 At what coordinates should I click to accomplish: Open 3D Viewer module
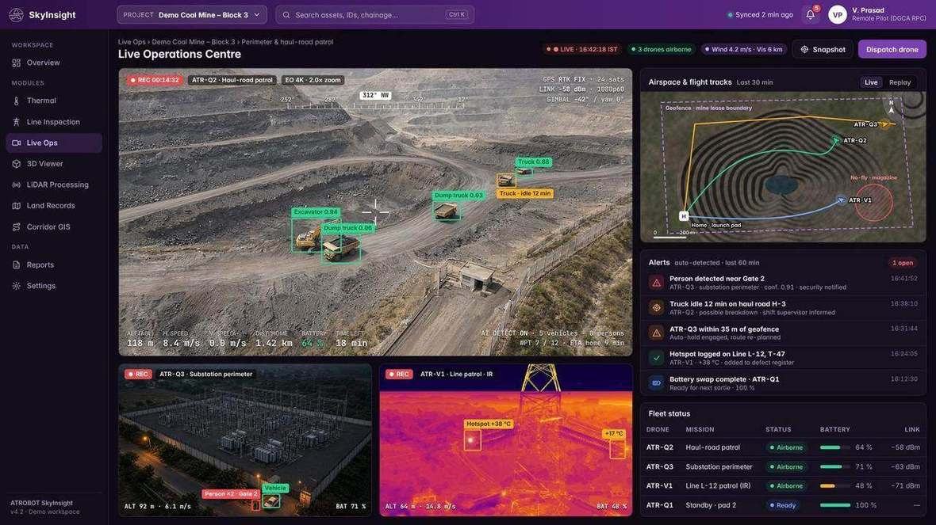pos(54,164)
